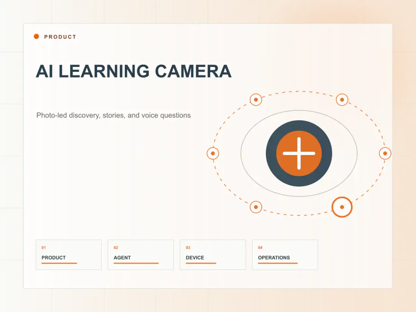Click the central orange plus camera icon
The image size is (416, 312).
(299, 153)
